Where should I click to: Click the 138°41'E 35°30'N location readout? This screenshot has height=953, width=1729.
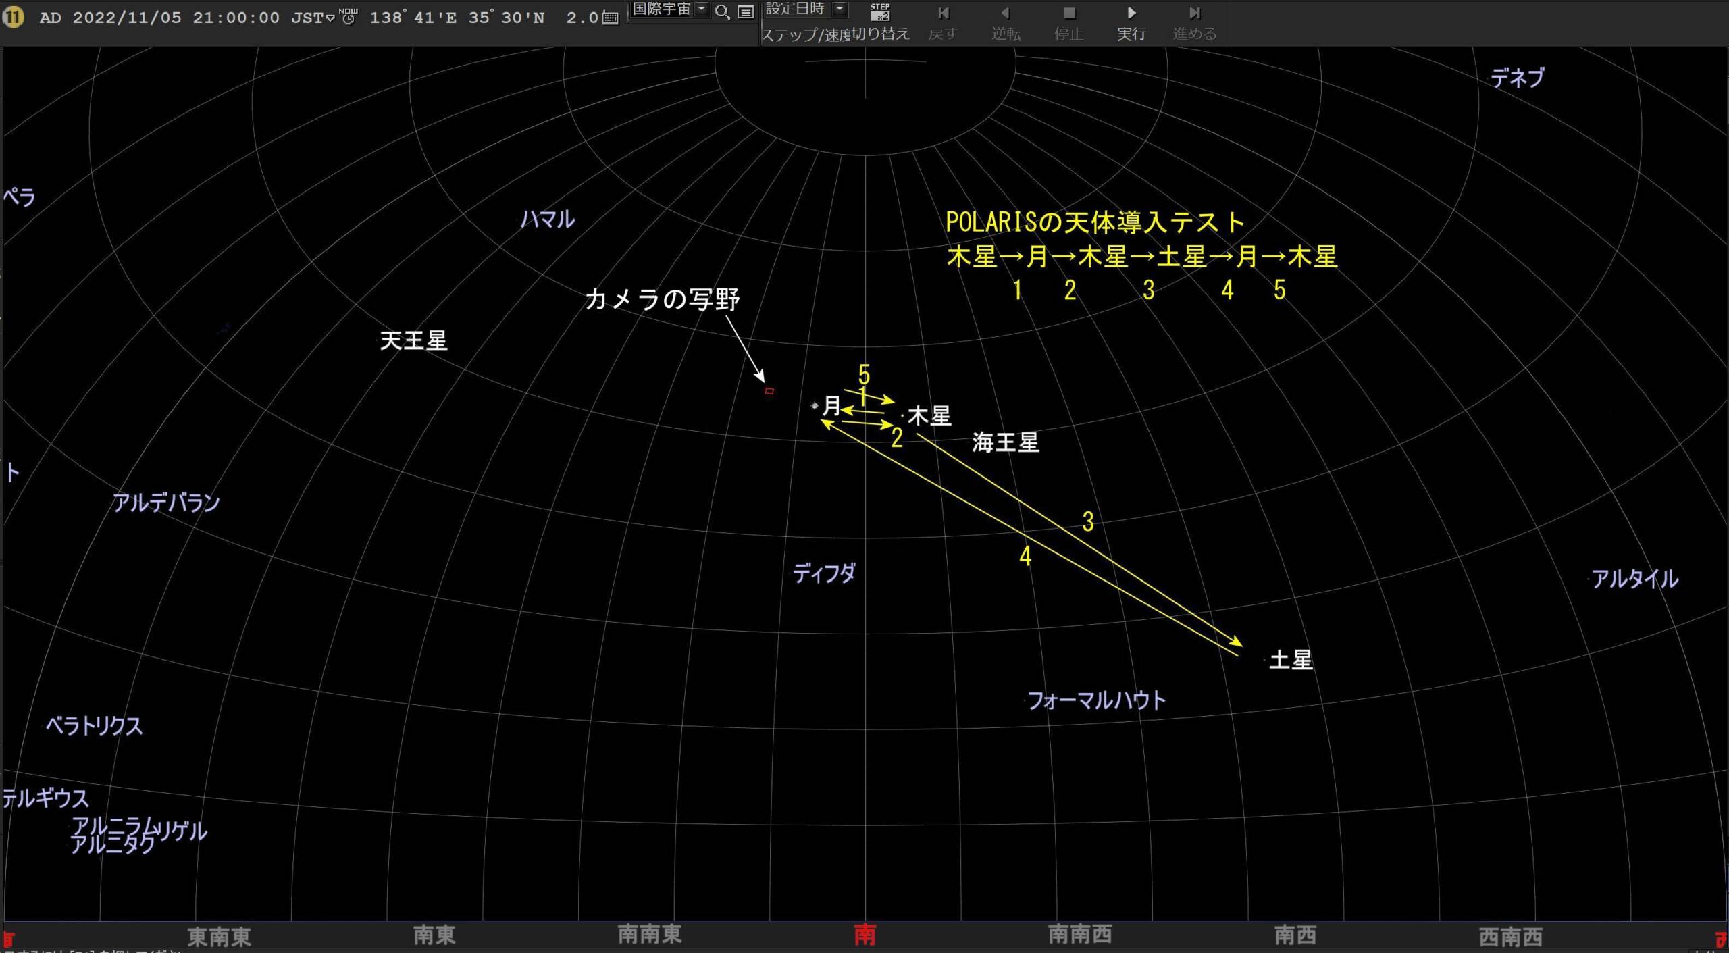[x=457, y=18]
